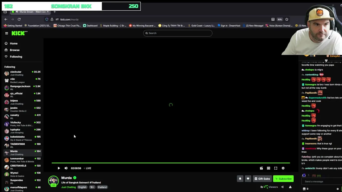View site lock security info

[x=52, y=19]
